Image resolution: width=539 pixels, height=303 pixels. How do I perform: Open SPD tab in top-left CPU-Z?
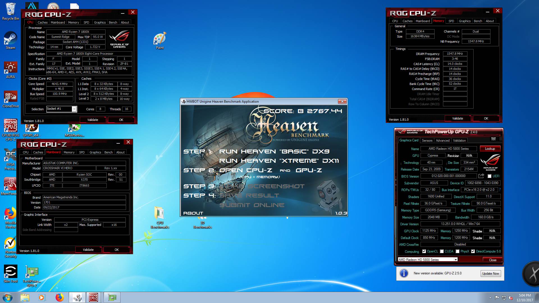pos(86,22)
